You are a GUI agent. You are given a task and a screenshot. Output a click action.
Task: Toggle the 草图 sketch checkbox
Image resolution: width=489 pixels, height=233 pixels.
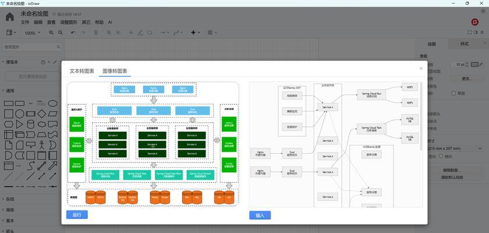(453, 93)
